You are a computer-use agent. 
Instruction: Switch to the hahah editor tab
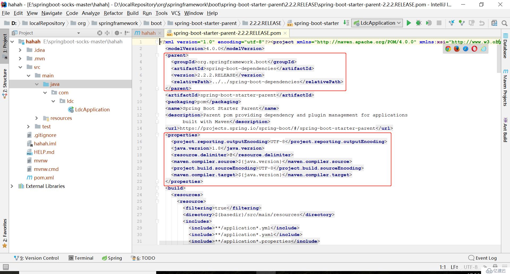148,33
